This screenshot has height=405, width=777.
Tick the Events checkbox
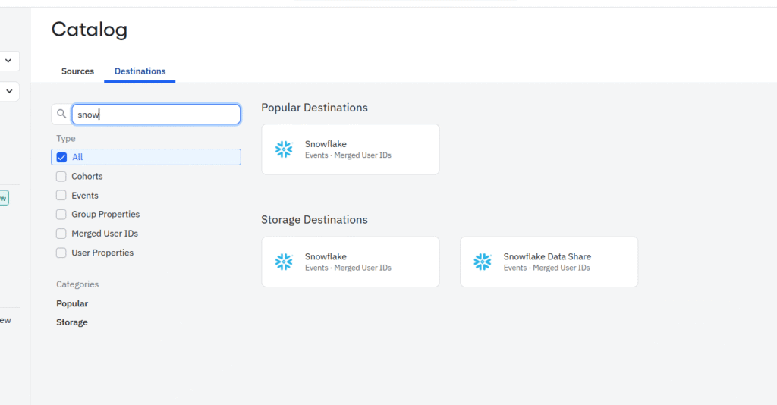pyautogui.click(x=62, y=195)
